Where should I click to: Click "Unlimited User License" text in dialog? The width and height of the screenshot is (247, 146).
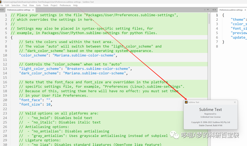tap(210, 117)
